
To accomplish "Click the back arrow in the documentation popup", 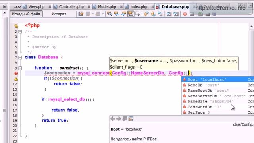I will click(113, 119).
